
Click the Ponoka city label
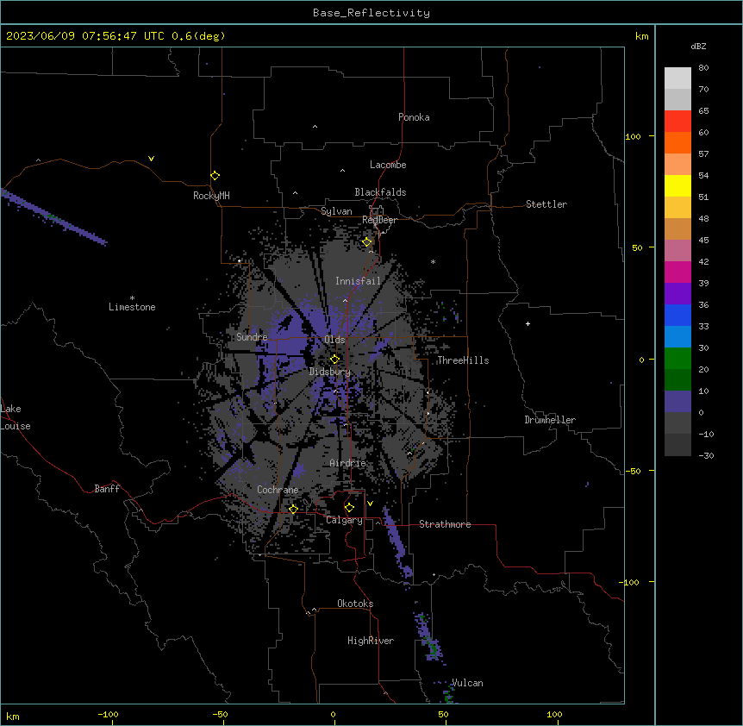coord(414,117)
